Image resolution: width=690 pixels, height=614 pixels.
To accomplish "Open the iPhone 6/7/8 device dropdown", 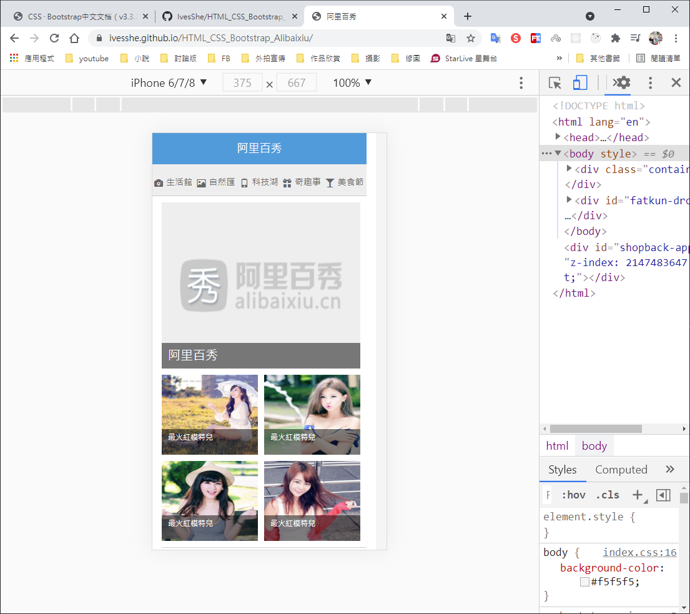I will tap(169, 82).
